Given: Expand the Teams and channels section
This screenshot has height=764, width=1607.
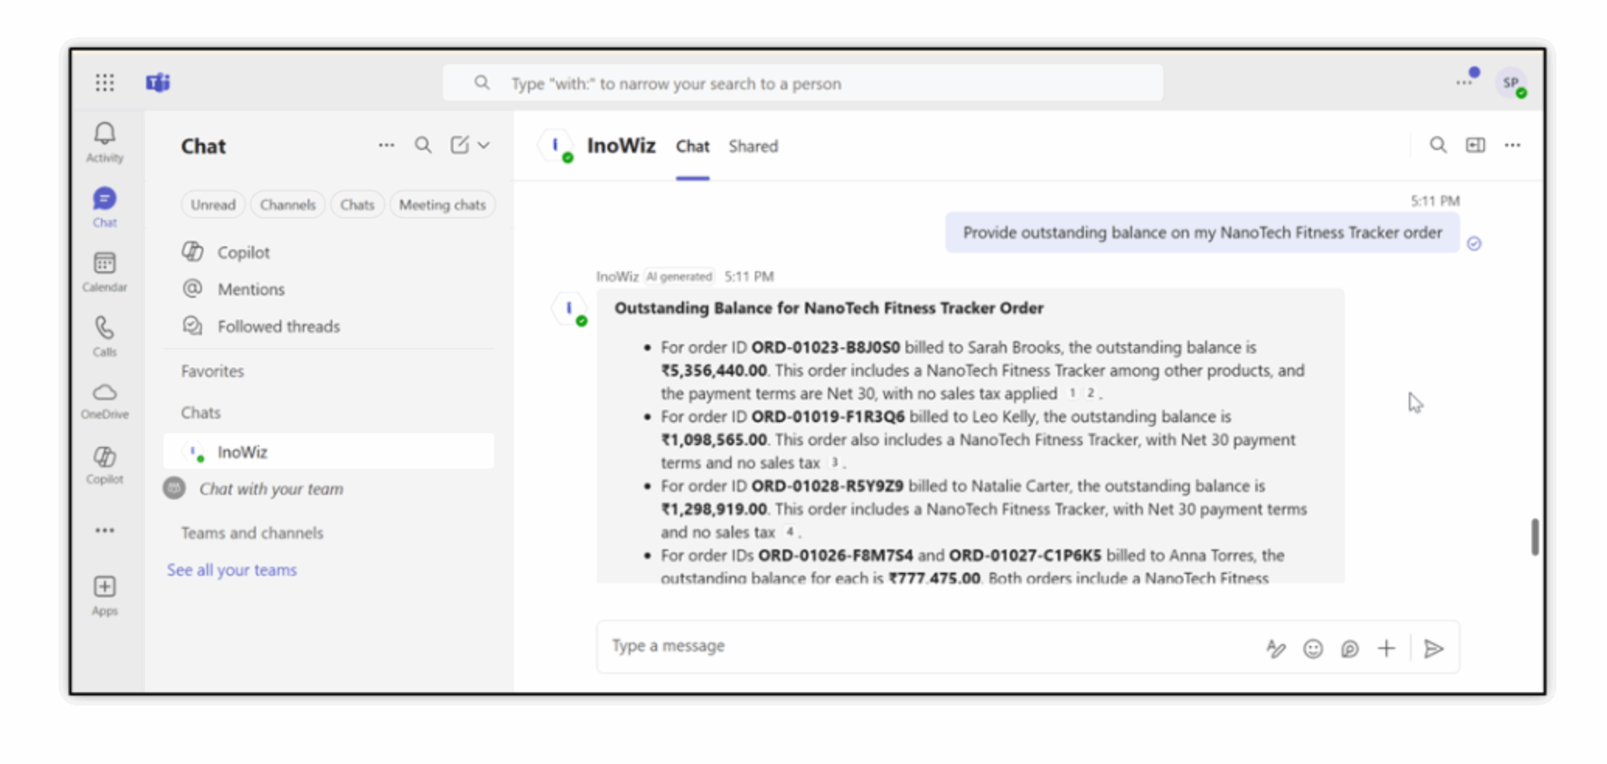Looking at the screenshot, I should (252, 532).
